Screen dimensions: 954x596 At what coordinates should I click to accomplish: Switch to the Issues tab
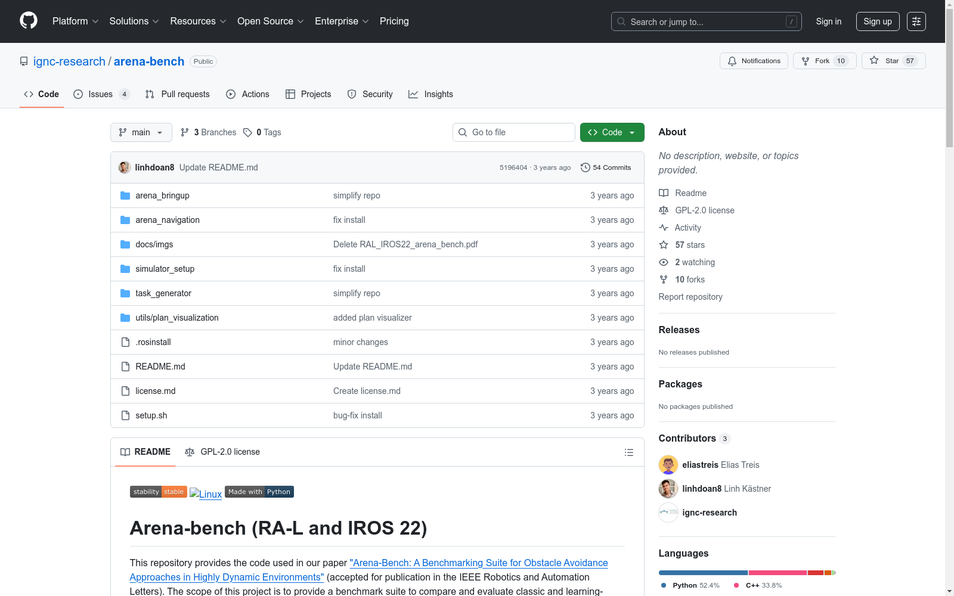[101, 94]
